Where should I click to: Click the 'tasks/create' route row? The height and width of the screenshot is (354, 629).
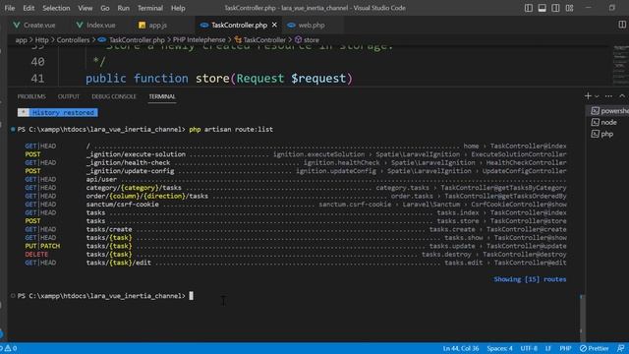[296, 229]
